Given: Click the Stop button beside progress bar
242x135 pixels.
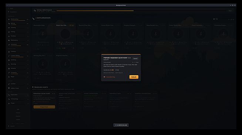Looking at the screenshot, I should pos(230,11).
